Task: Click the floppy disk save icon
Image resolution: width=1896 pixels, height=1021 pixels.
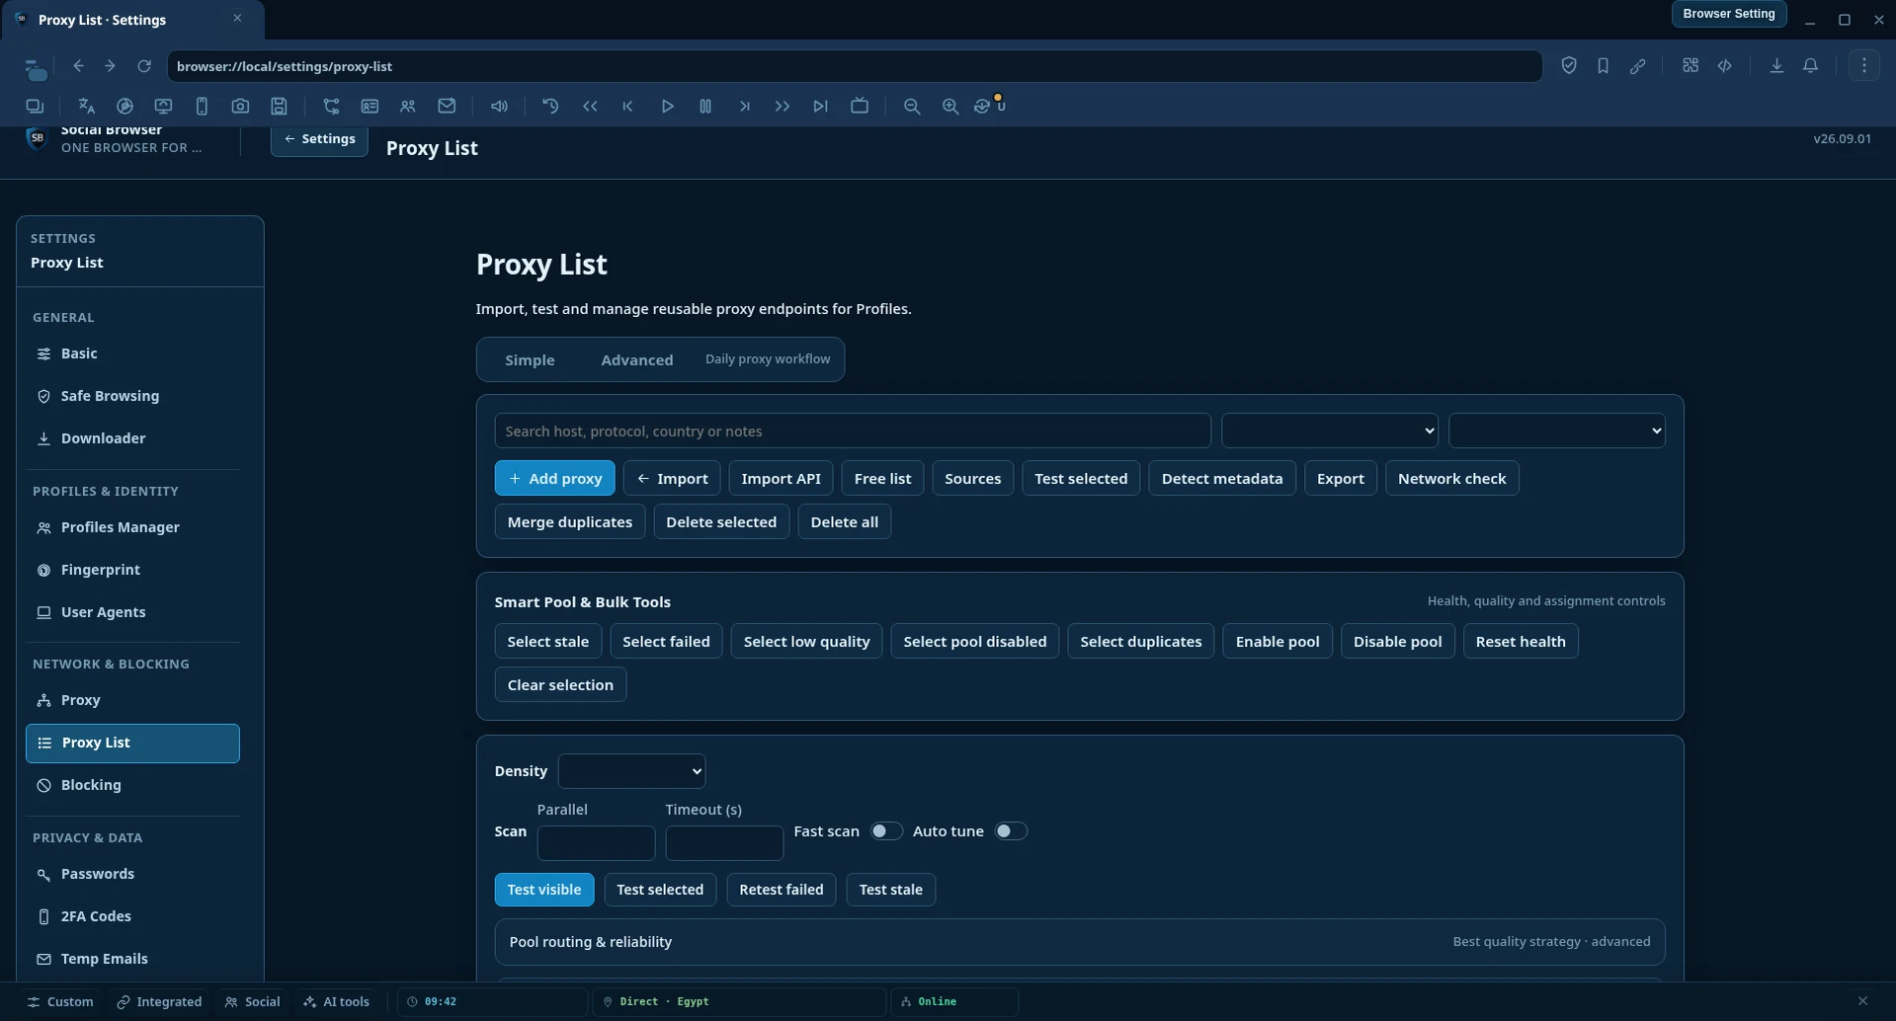Action: tap(280, 106)
